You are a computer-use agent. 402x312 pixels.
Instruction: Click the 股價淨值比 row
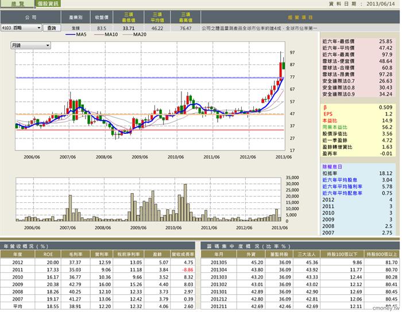point(357,134)
